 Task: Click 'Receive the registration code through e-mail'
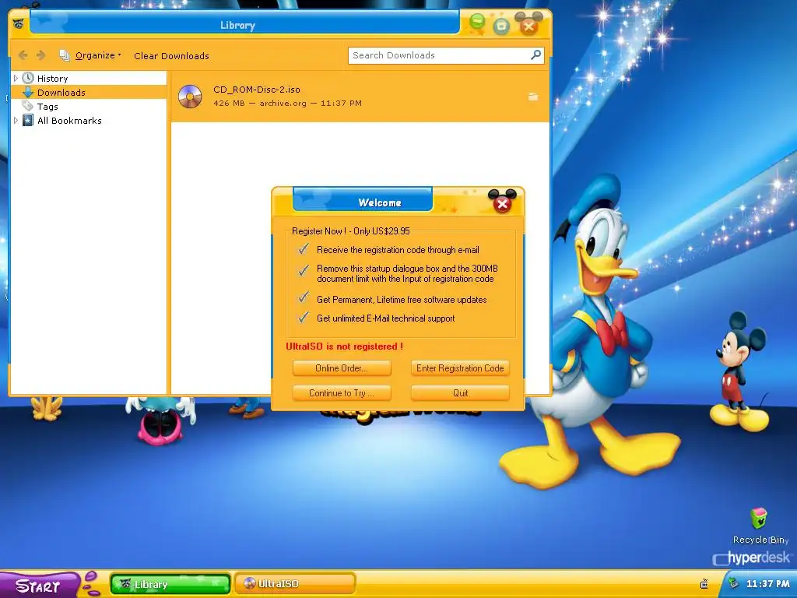point(398,250)
